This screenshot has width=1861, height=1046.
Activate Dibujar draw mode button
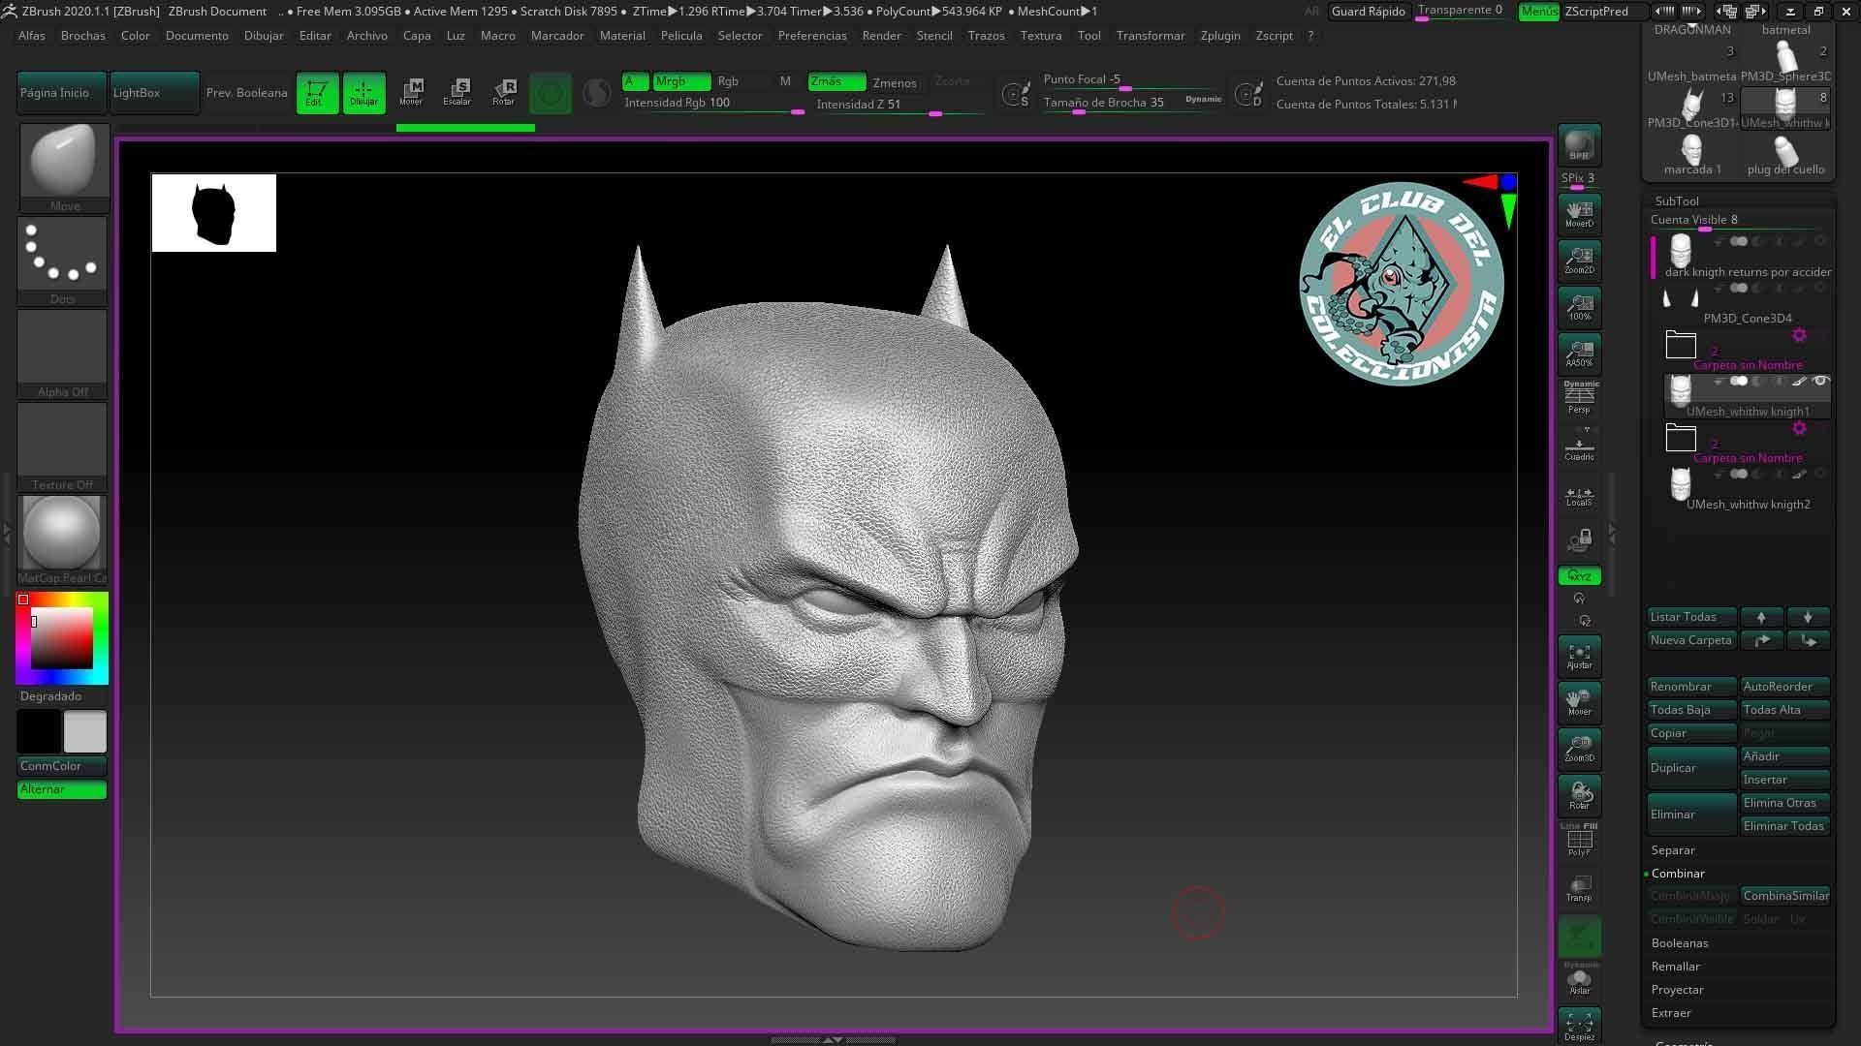point(363,93)
